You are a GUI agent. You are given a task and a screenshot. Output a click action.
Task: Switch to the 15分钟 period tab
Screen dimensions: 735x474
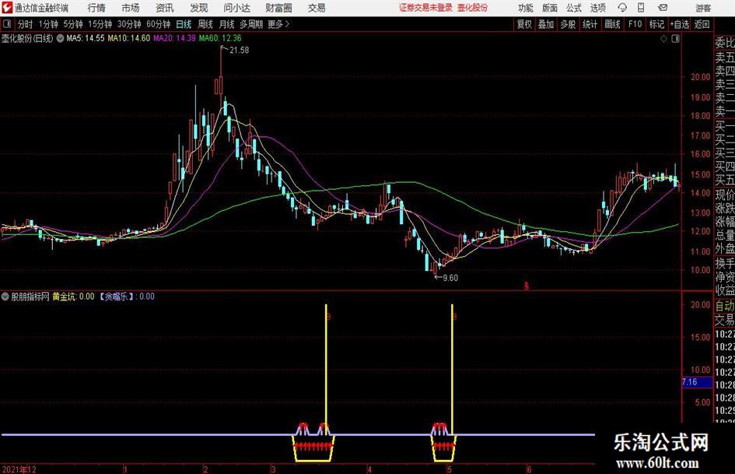pos(100,24)
